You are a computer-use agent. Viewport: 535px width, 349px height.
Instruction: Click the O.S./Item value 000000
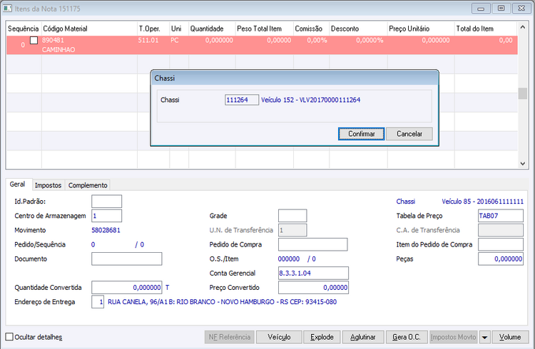point(289,259)
